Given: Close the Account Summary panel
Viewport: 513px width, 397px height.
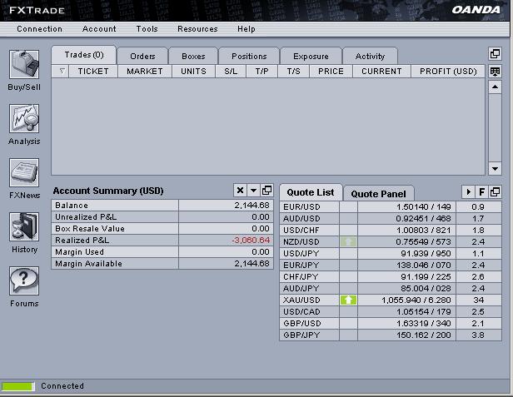Looking at the screenshot, I should [x=240, y=191].
